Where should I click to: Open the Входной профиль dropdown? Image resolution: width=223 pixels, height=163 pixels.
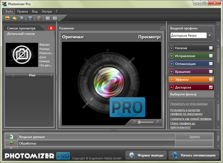[210, 36]
